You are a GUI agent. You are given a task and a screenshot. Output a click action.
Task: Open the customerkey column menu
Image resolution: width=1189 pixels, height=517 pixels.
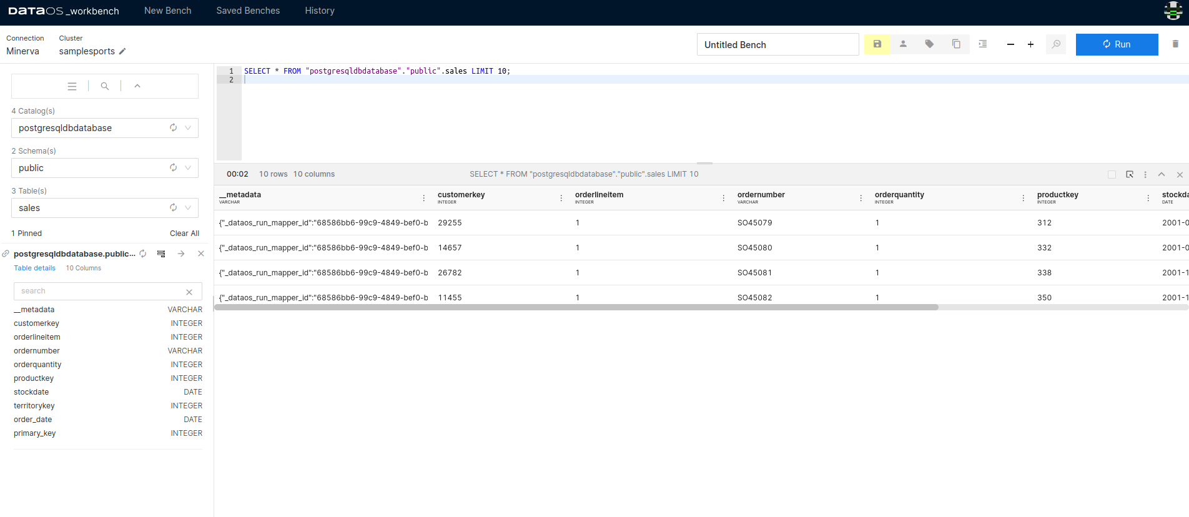pos(561,198)
